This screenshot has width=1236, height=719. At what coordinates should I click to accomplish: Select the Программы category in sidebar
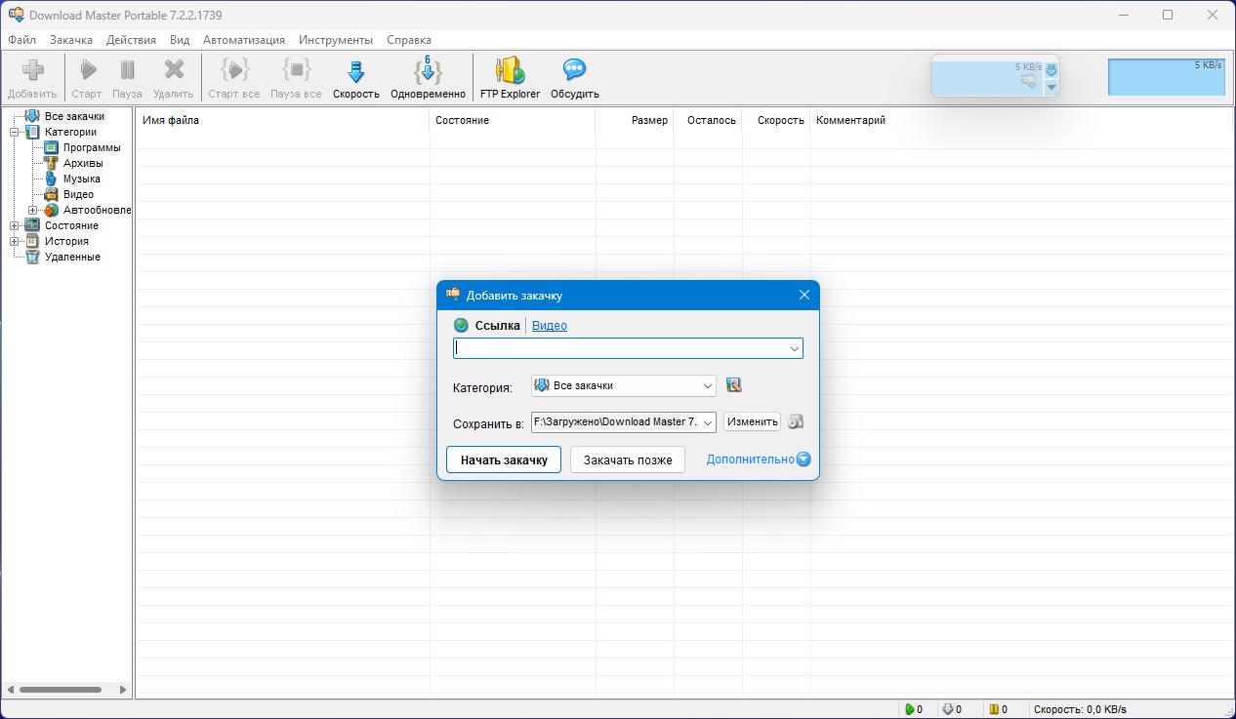click(x=91, y=147)
